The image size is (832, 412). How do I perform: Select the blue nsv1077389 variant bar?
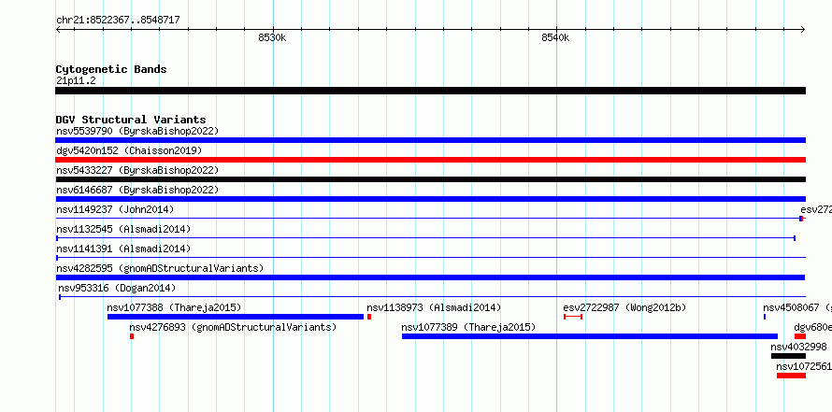pyautogui.click(x=590, y=336)
